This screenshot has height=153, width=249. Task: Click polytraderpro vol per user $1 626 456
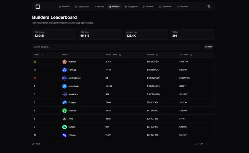185,78
